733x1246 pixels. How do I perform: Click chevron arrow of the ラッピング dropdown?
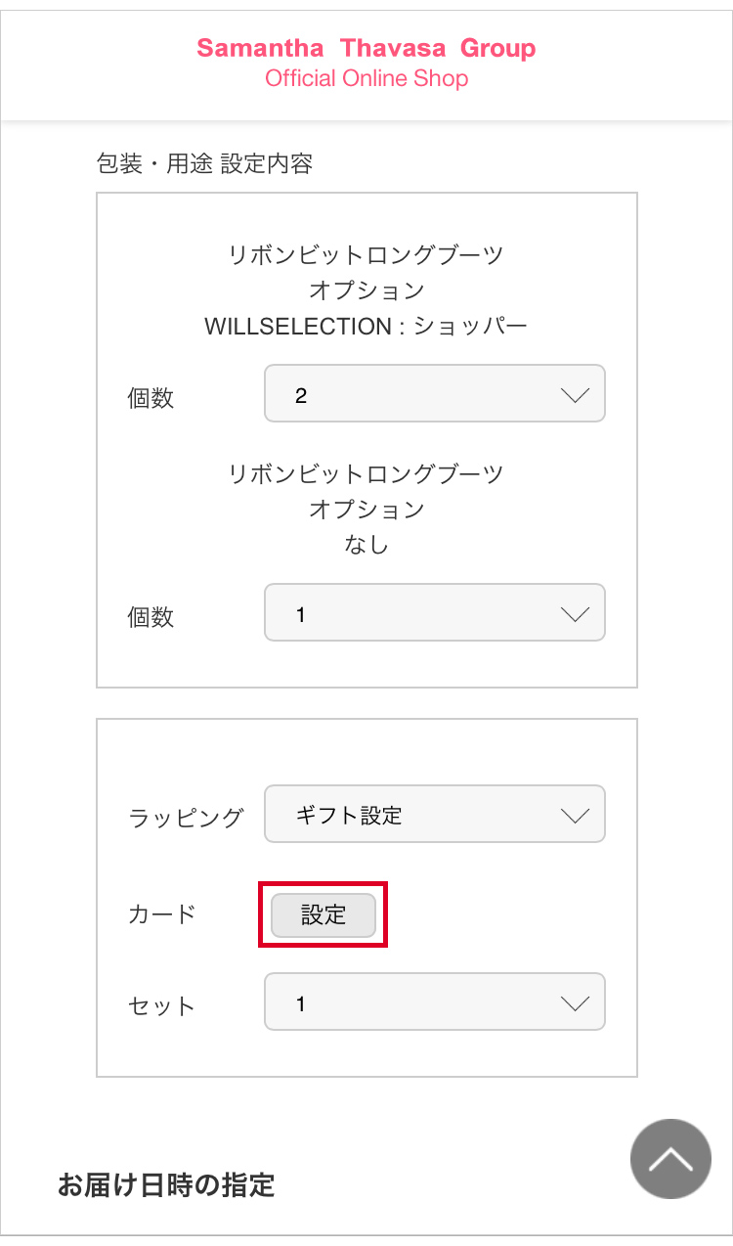(x=576, y=815)
